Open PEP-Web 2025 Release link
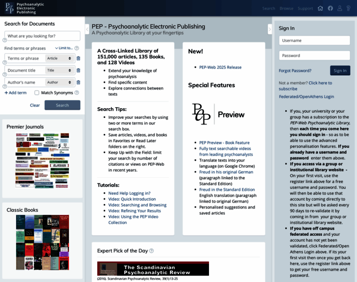The width and height of the screenshot is (357, 282). tap(220, 67)
